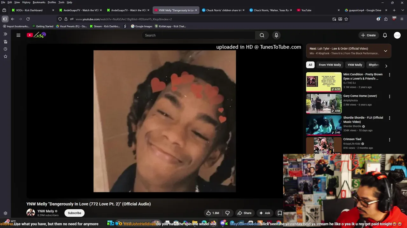
Task: Bookmark this page with the address-bar star
Action: pyautogui.click(x=346, y=19)
